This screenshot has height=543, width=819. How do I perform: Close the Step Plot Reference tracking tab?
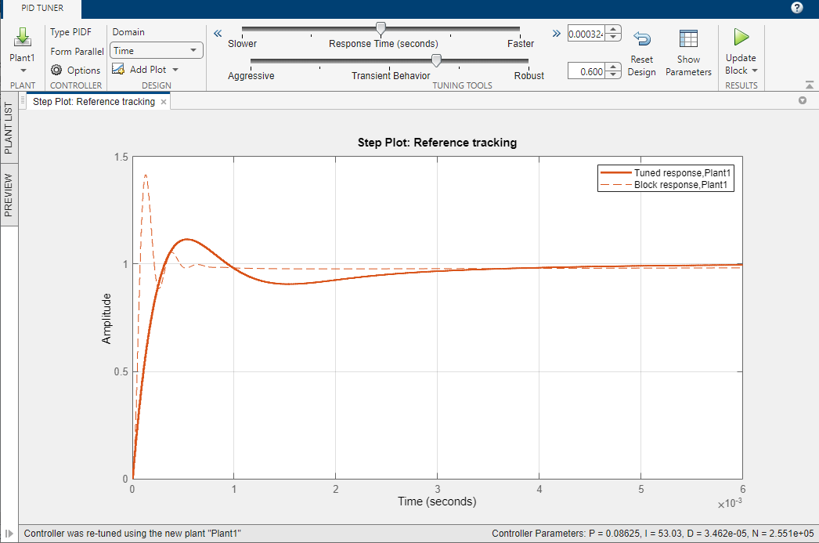click(x=164, y=102)
